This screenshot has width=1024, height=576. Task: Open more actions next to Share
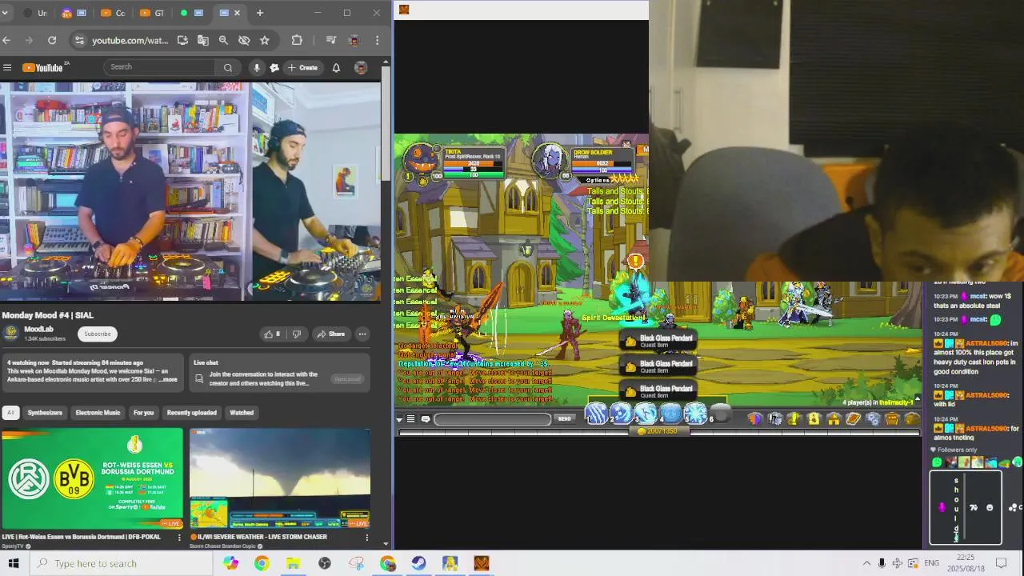(362, 334)
